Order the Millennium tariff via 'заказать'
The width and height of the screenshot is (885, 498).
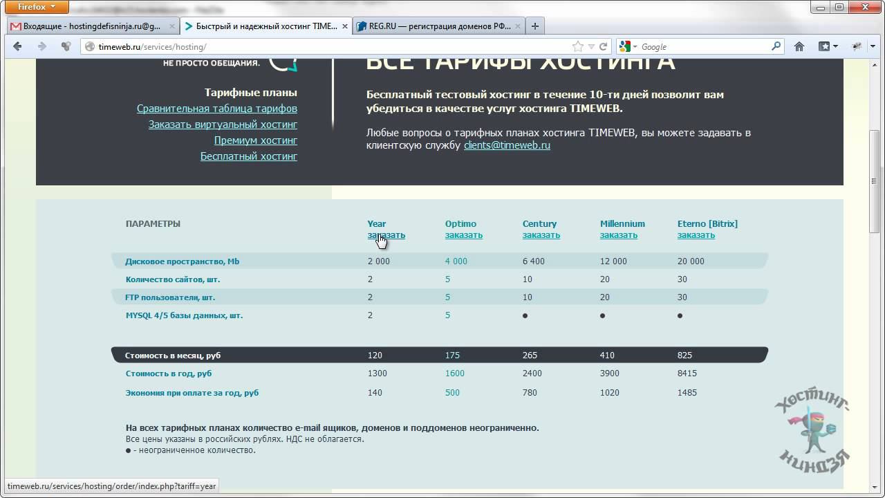click(x=618, y=235)
